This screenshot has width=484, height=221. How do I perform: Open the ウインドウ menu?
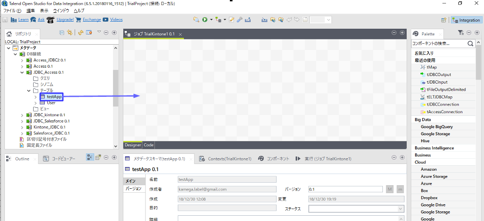pos(61,11)
